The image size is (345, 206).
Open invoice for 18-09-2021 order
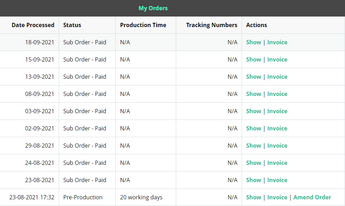[x=277, y=42]
